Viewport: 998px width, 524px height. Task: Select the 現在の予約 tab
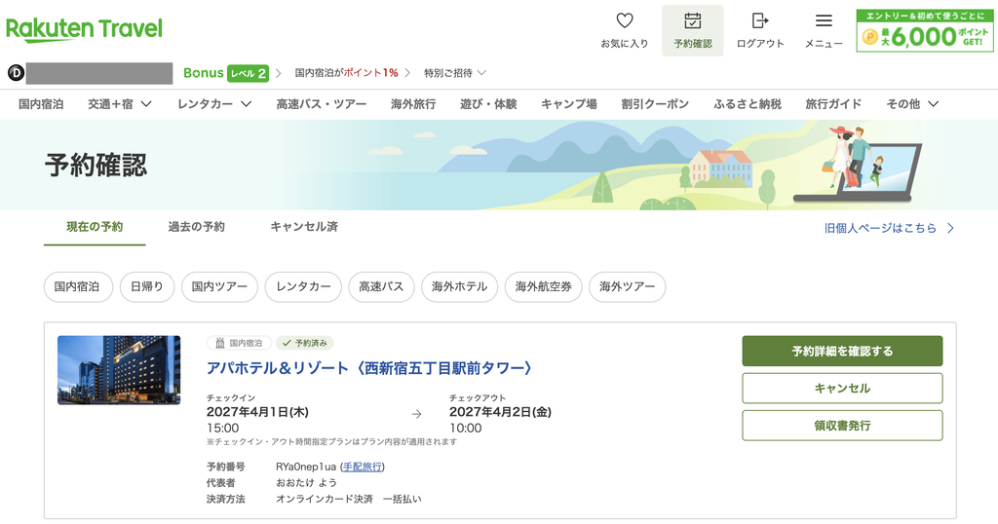[x=95, y=227]
